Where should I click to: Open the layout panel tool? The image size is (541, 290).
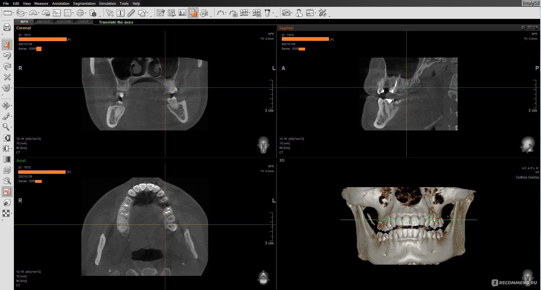click(x=310, y=13)
